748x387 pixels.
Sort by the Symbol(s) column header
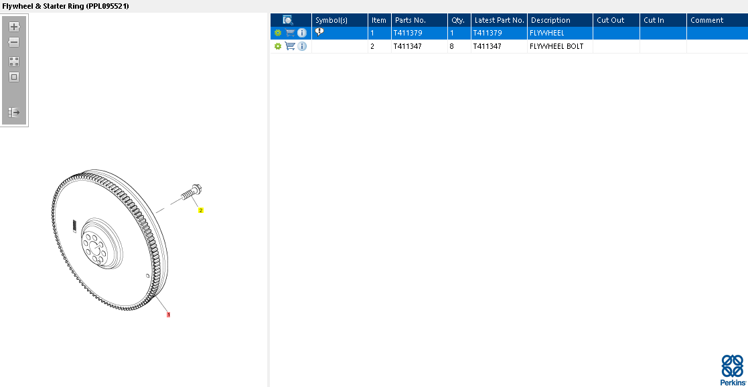click(340, 20)
